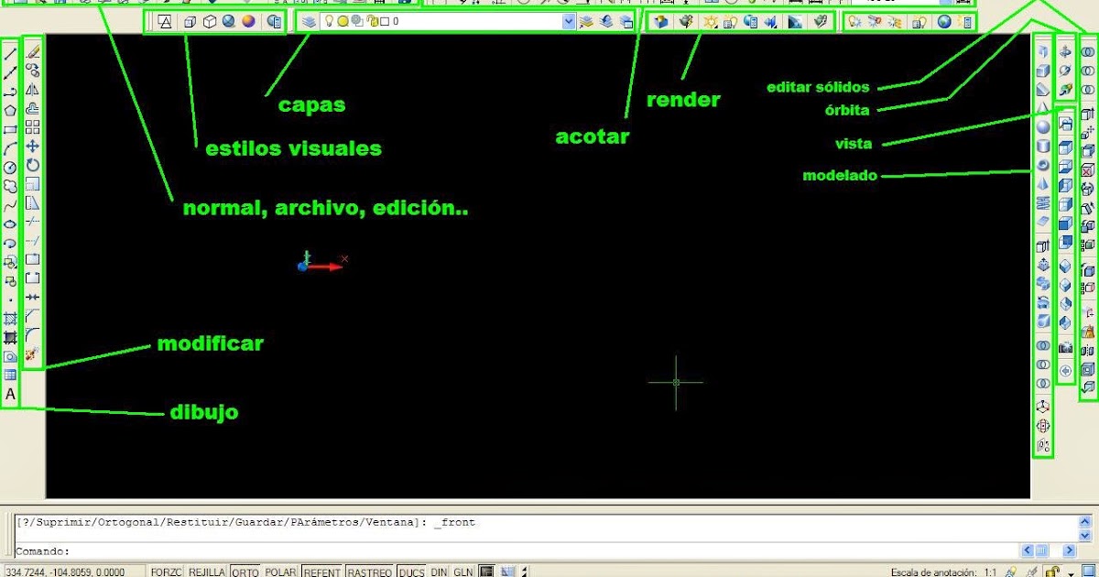Screen dimensions: 1099x577
Task: Toggle the REJILLA grid display
Action: tap(206, 572)
